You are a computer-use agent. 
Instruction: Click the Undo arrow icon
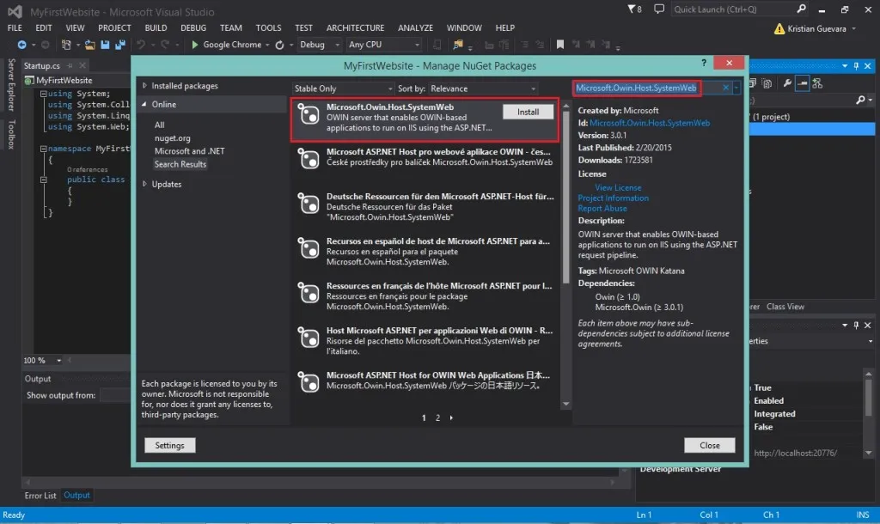[x=141, y=45]
